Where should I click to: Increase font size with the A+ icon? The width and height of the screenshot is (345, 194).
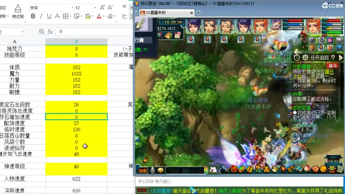pos(102,8)
